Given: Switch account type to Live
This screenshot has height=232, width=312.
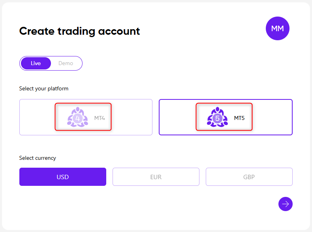Looking at the screenshot, I should [36, 63].
